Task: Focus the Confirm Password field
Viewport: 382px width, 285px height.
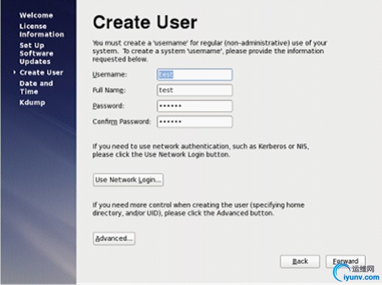Action: [195, 121]
